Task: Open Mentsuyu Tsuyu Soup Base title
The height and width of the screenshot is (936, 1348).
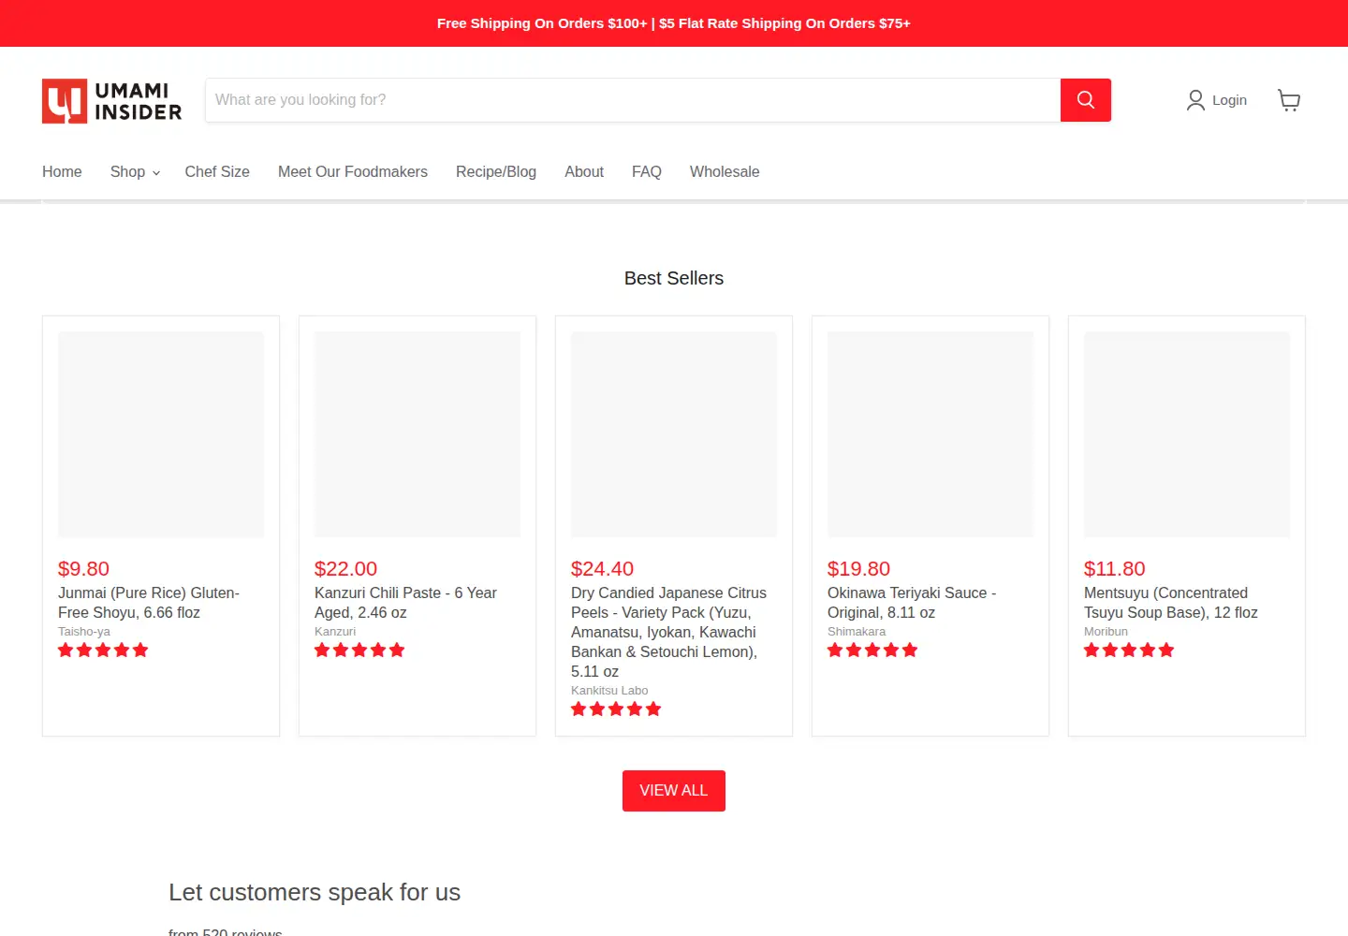Action: (1171, 603)
